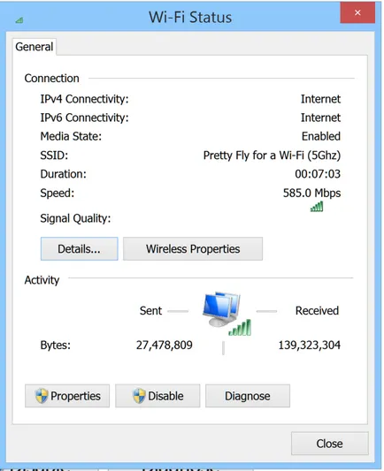
Task: Click received bytes value 139,323,304
Action: [x=310, y=346]
